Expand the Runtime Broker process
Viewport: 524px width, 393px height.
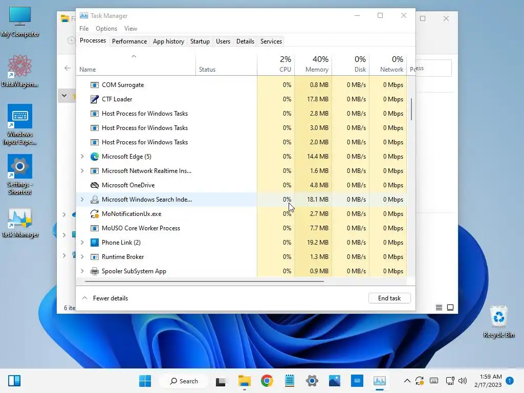coord(82,257)
